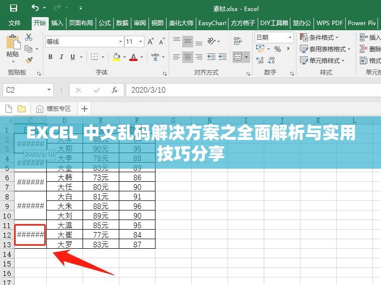381x285 pixels.
Task: Click Merge and Center button
Action: [x=238, y=57]
